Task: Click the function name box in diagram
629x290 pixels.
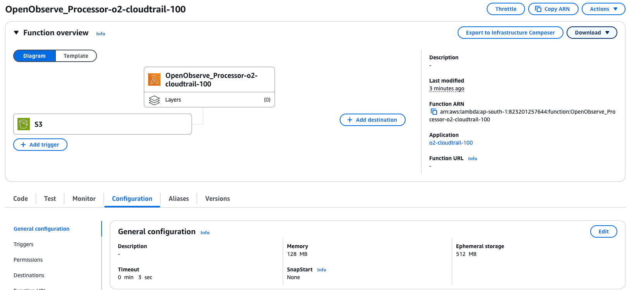Action: pos(209,79)
